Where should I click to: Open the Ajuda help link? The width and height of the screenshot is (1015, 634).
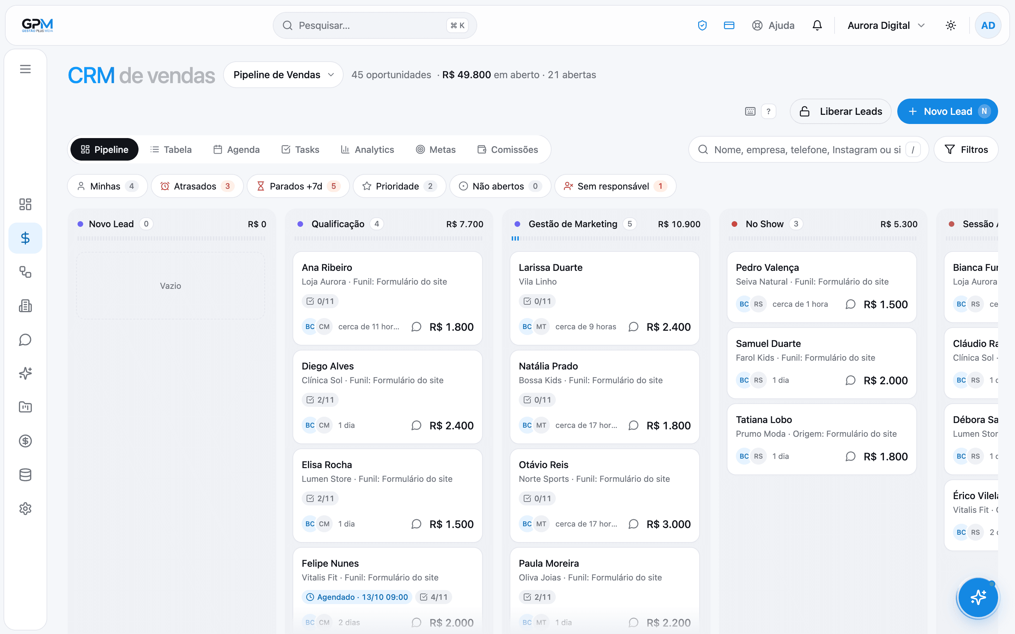point(774,26)
